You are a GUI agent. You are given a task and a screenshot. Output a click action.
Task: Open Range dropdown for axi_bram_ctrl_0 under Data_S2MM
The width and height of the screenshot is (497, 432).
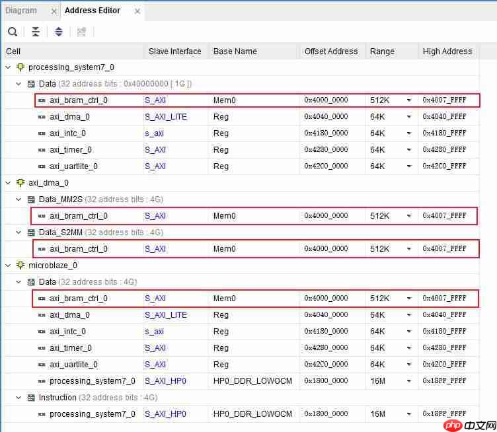click(x=409, y=249)
